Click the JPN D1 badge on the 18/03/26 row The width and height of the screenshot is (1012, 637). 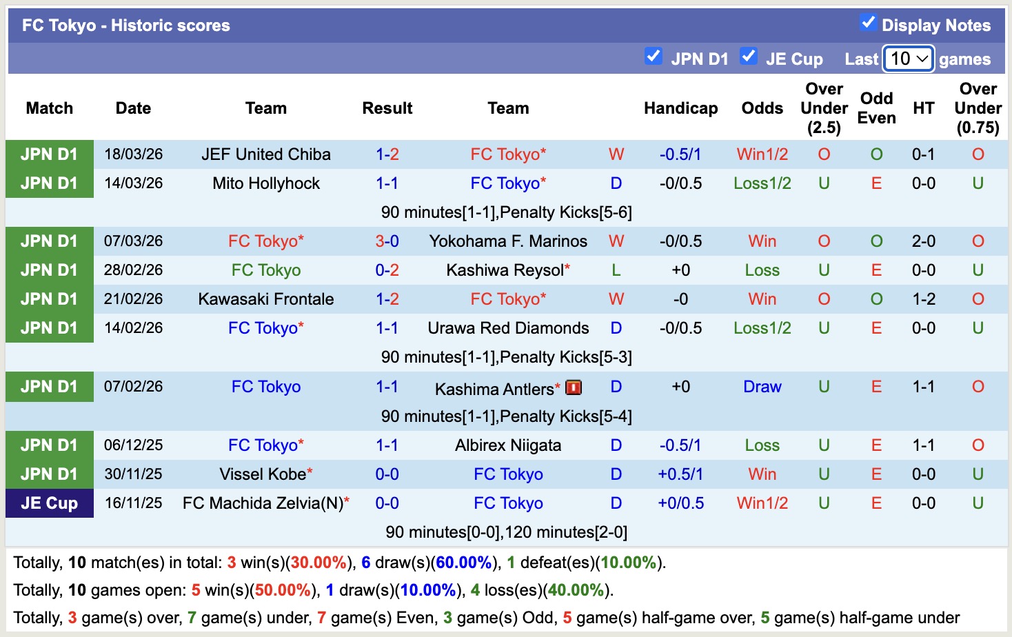point(49,154)
